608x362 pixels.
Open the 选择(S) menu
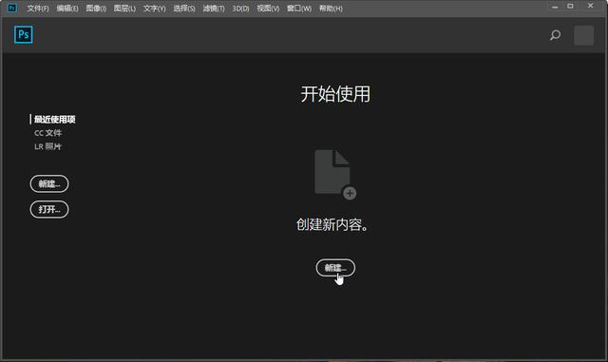tap(183, 9)
